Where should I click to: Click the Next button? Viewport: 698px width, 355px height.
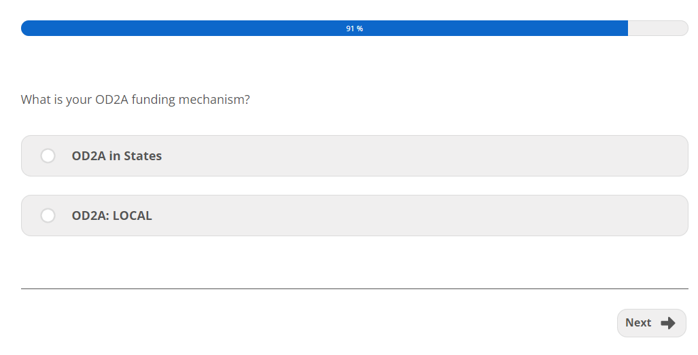[x=651, y=323]
